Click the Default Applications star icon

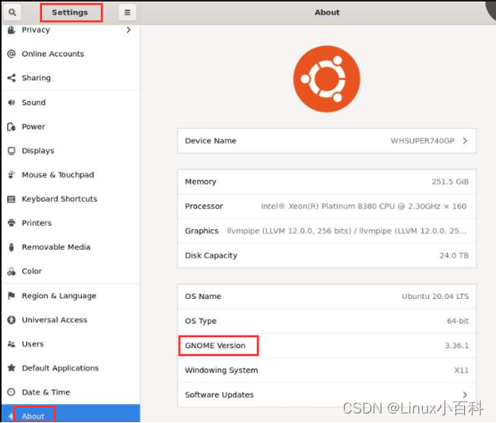pyautogui.click(x=11, y=368)
